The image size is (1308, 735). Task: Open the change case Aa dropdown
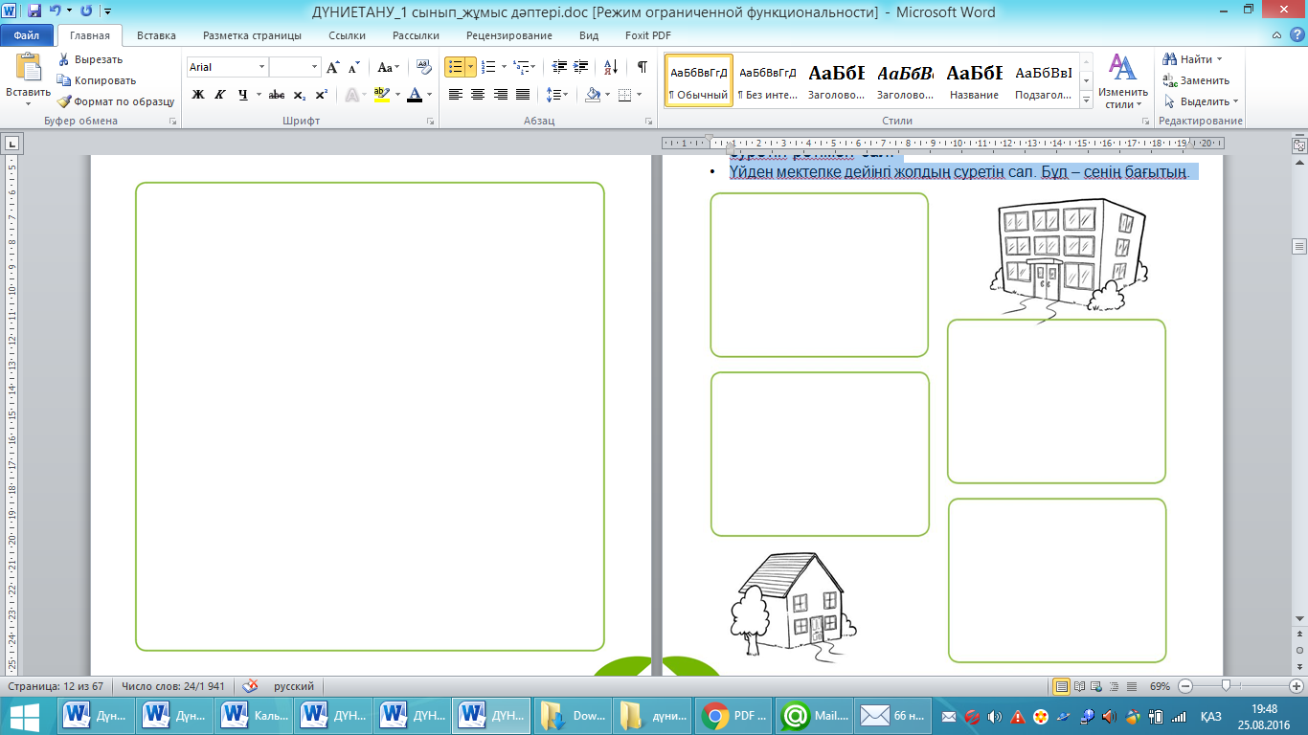(x=388, y=67)
